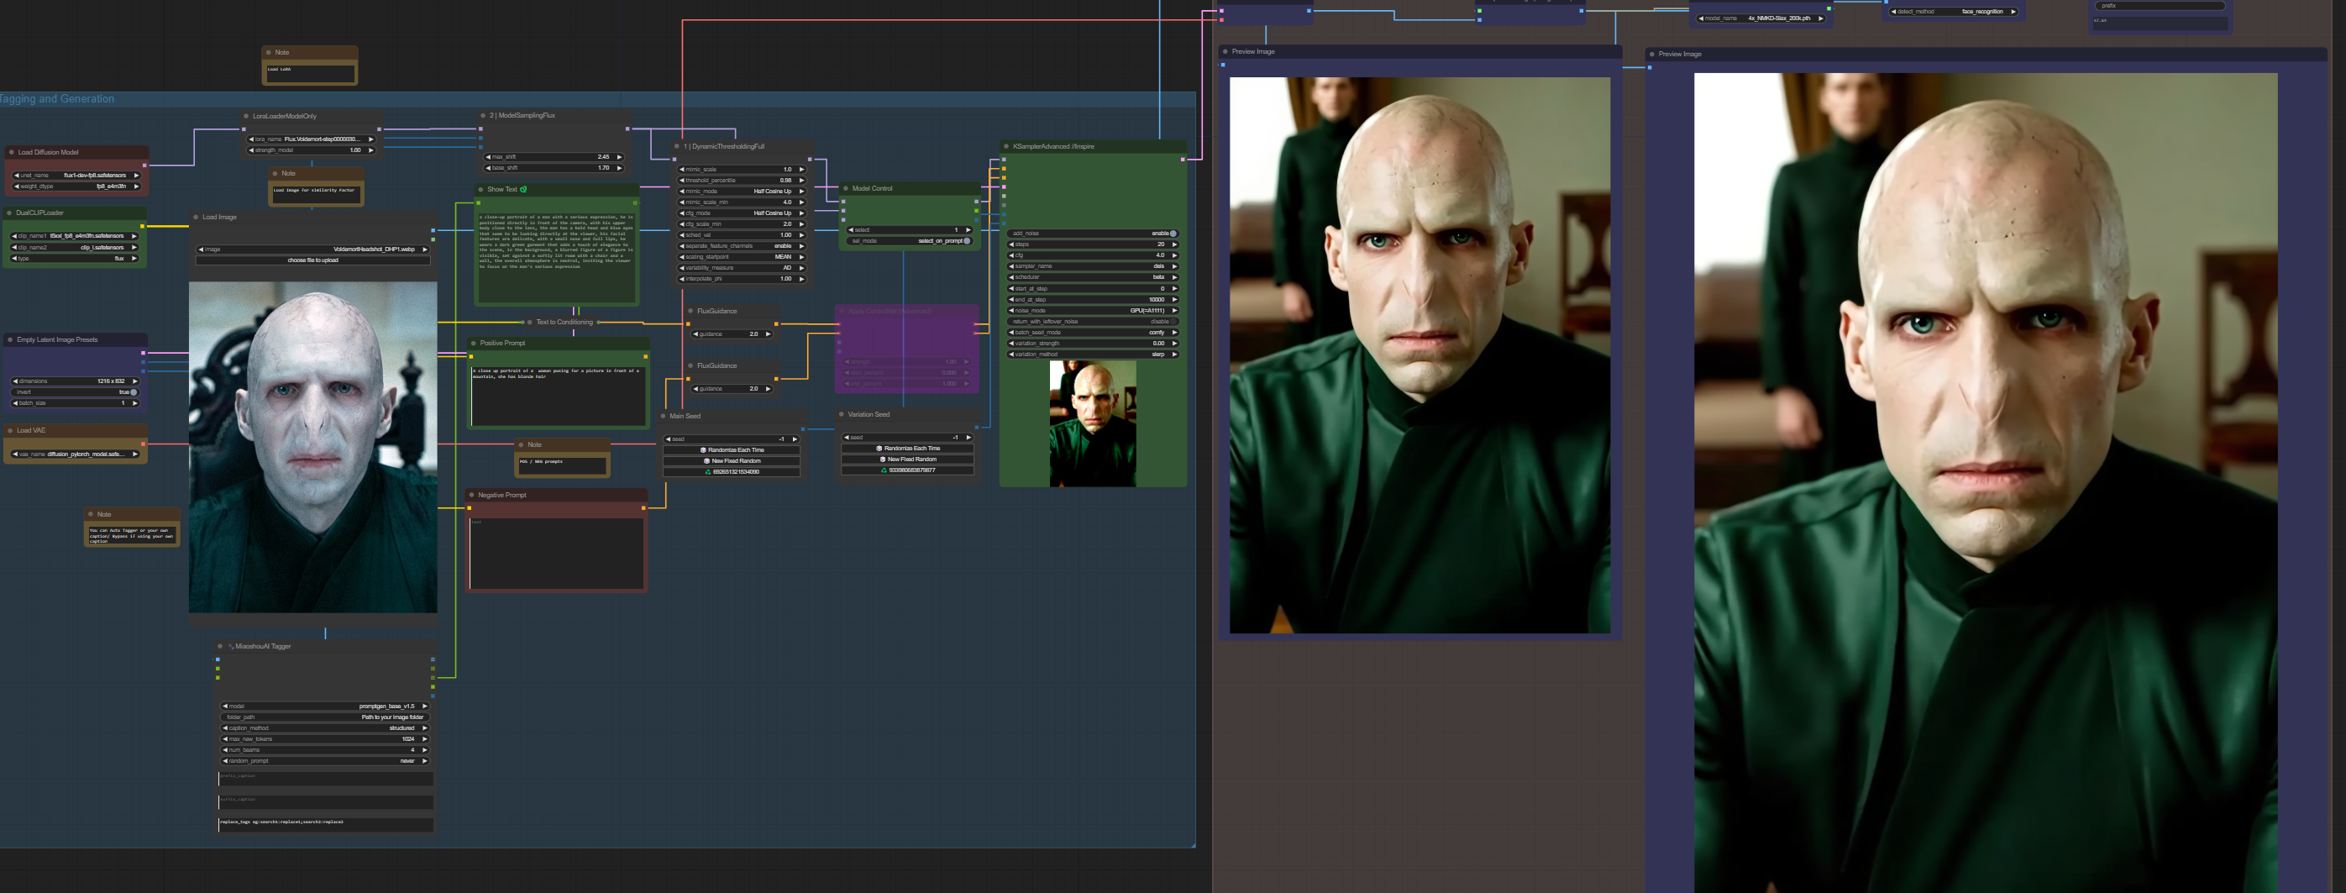2346x893 pixels.
Task: Click the KSamplerAdvanced latent output connector
Action: pos(1183,160)
